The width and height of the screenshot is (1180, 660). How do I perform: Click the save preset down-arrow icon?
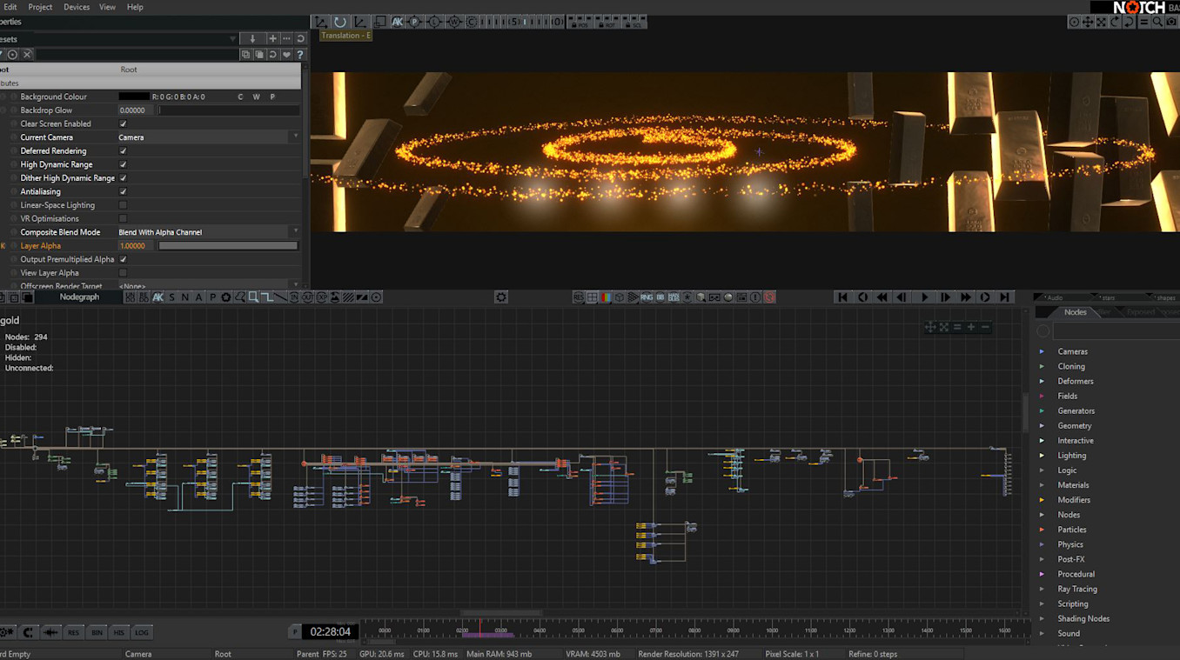[252, 38]
